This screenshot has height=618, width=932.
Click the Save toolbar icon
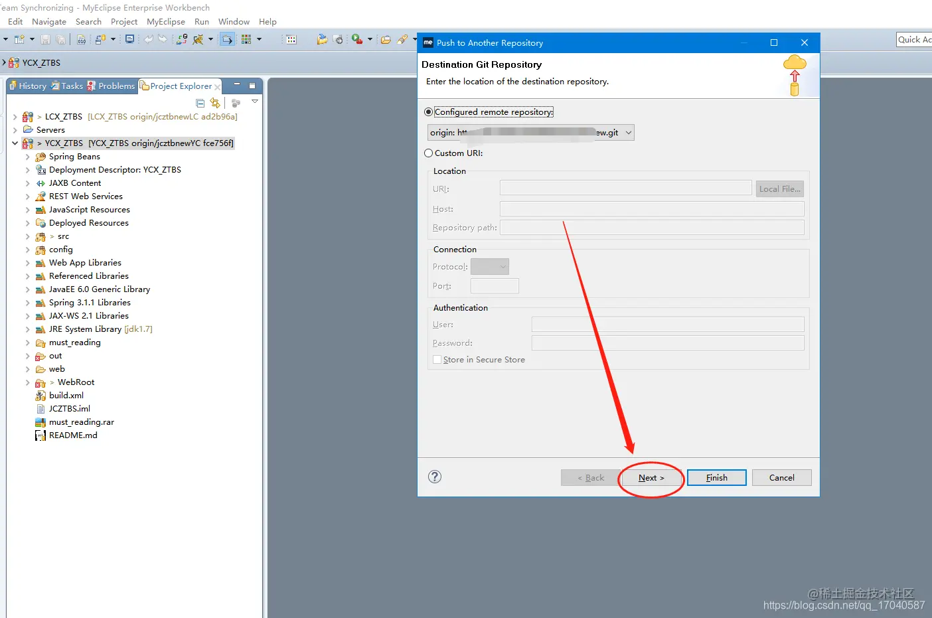coord(45,40)
